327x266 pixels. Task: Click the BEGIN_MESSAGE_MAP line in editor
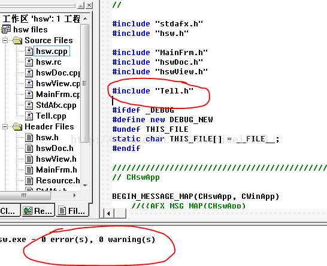click(196, 197)
